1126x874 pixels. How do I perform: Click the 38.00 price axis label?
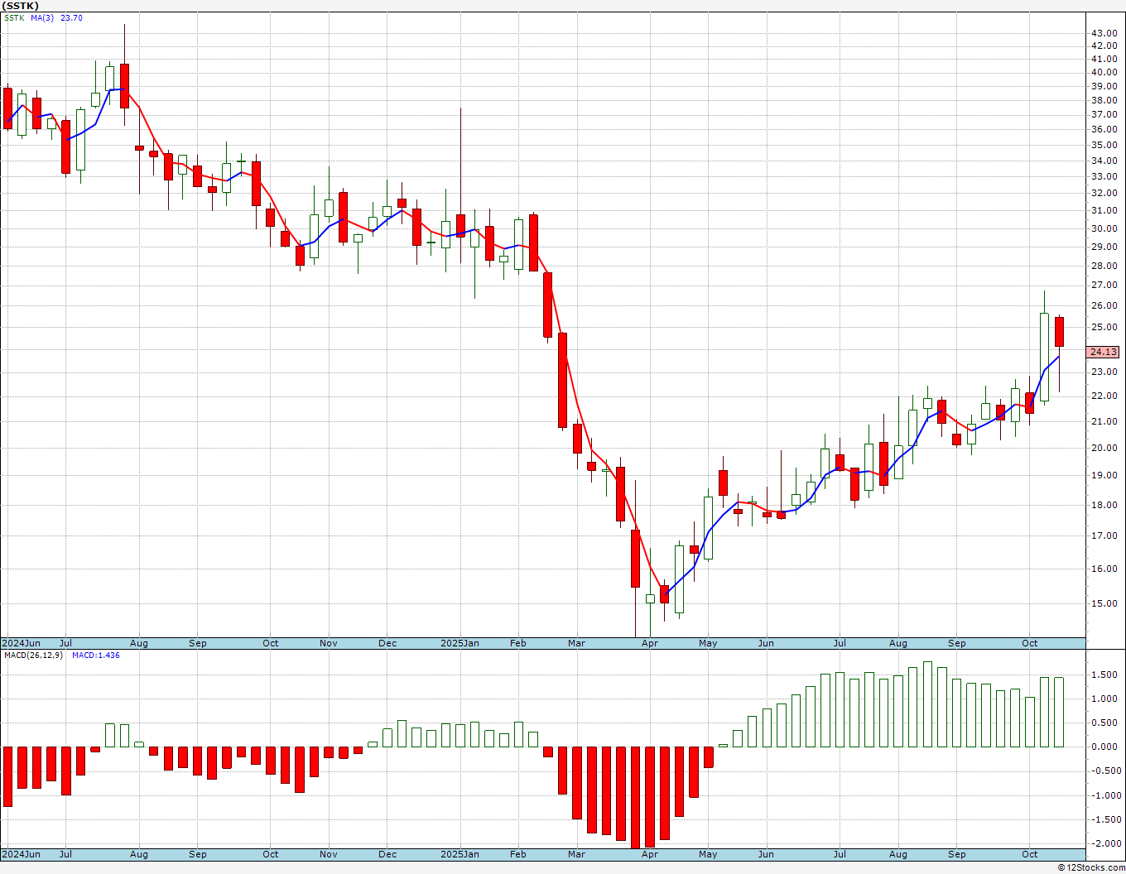[x=1104, y=100]
